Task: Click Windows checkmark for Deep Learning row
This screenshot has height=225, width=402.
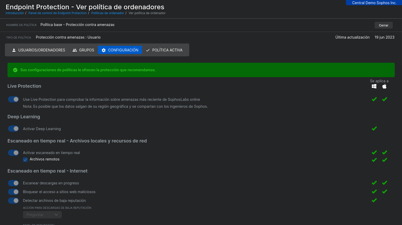Action: tap(374, 129)
